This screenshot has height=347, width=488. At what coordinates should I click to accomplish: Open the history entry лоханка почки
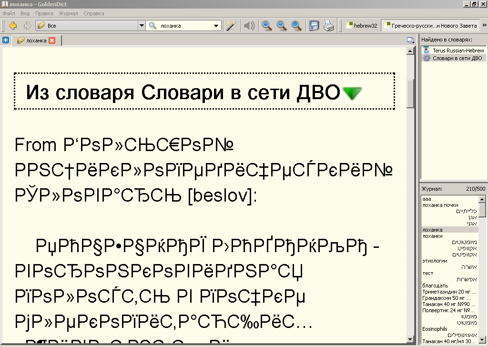(450, 205)
